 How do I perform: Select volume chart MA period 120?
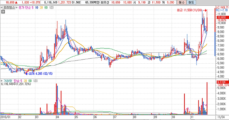tap(35, 81)
